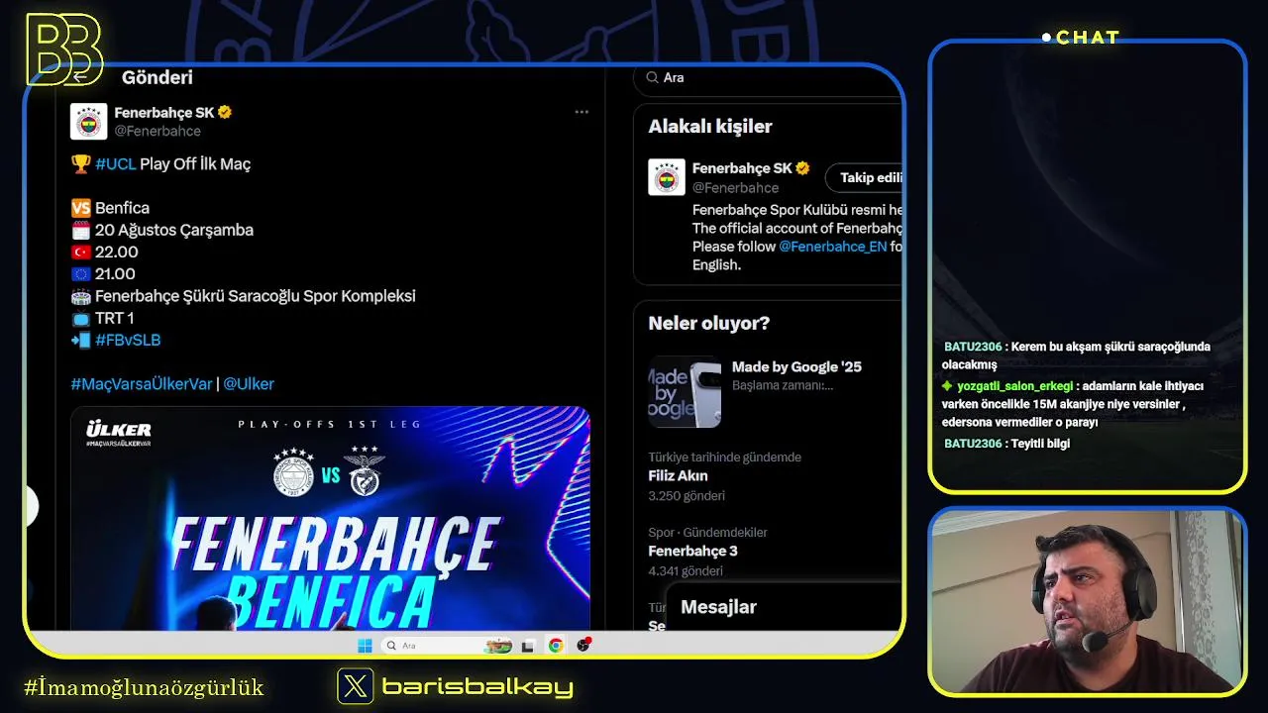
Task: Click the barisbalkay handle text
Action: pyautogui.click(x=476, y=686)
